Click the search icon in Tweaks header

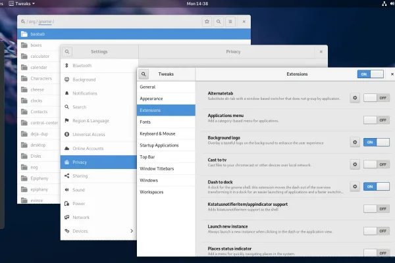(144, 74)
